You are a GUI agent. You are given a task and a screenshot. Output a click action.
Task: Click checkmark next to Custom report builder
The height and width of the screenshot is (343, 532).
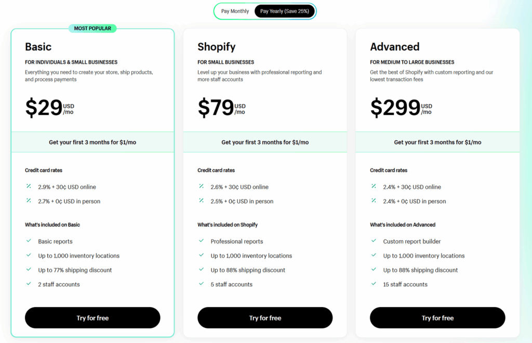[374, 241]
